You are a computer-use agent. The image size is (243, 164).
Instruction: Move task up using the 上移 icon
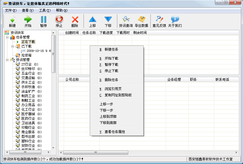tap(93, 21)
